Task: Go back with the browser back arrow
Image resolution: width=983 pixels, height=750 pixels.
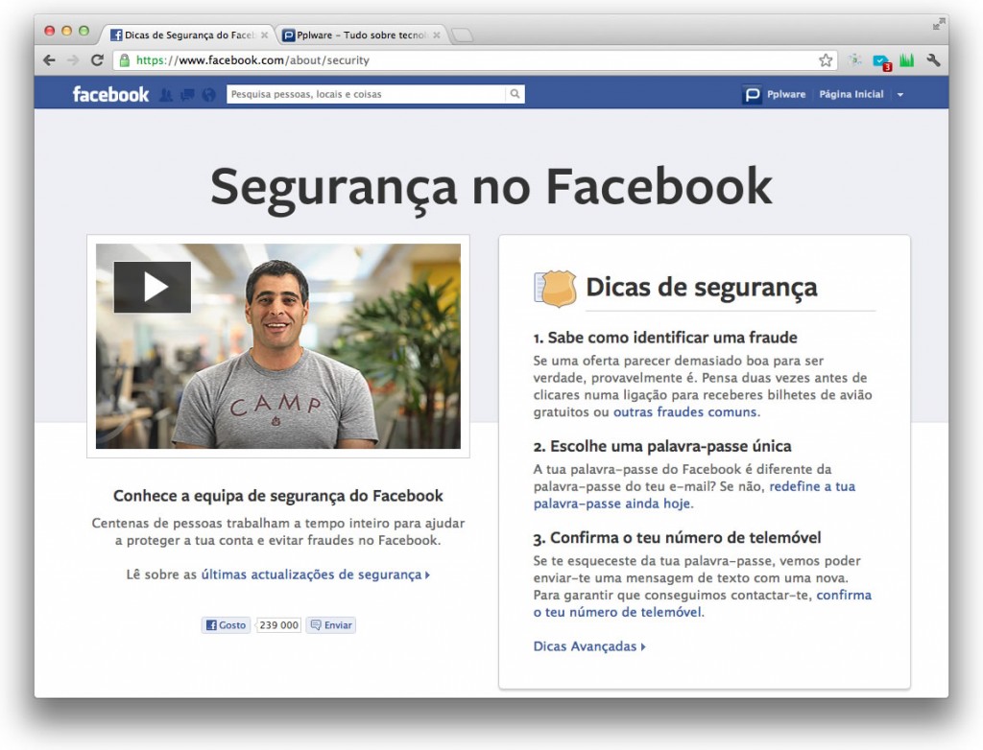Action: 49,60
